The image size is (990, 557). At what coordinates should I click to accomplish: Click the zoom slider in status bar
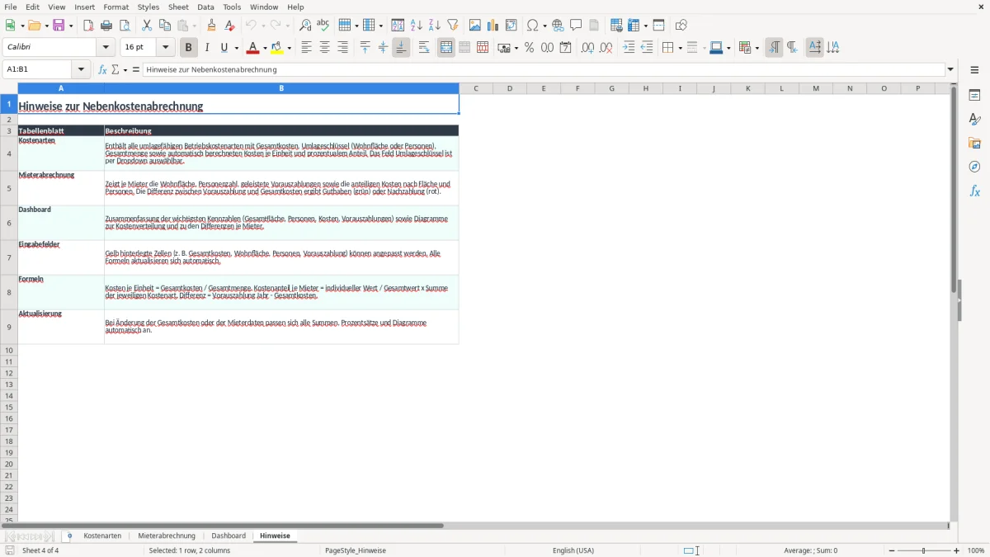click(924, 550)
